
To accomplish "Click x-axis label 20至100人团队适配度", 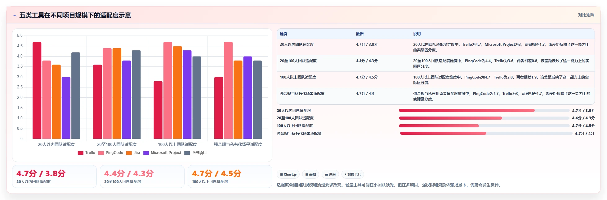I will [x=117, y=144].
